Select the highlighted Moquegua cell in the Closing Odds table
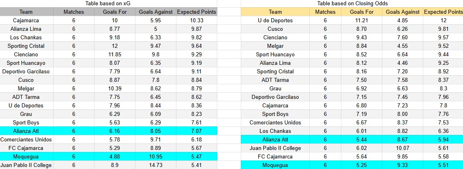463x169 pixels. (x=275, y=165)
